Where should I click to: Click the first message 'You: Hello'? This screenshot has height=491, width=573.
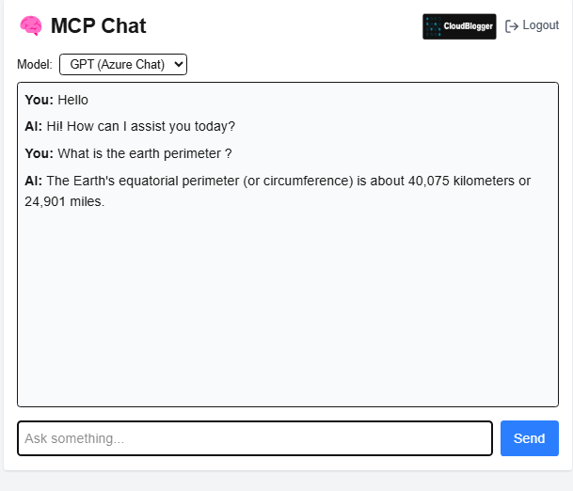56,100
